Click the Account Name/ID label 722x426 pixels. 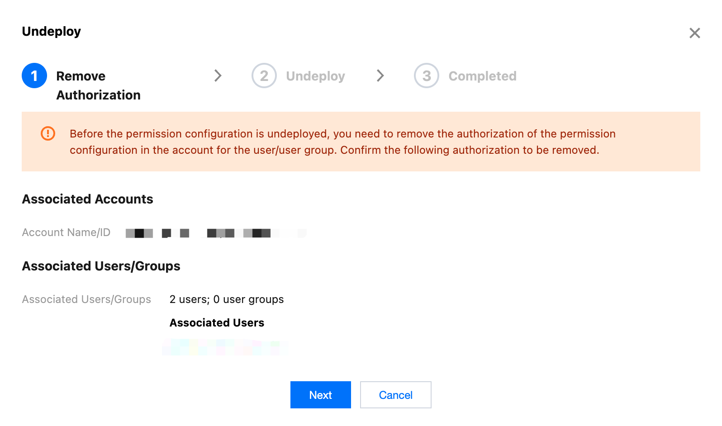66,232
